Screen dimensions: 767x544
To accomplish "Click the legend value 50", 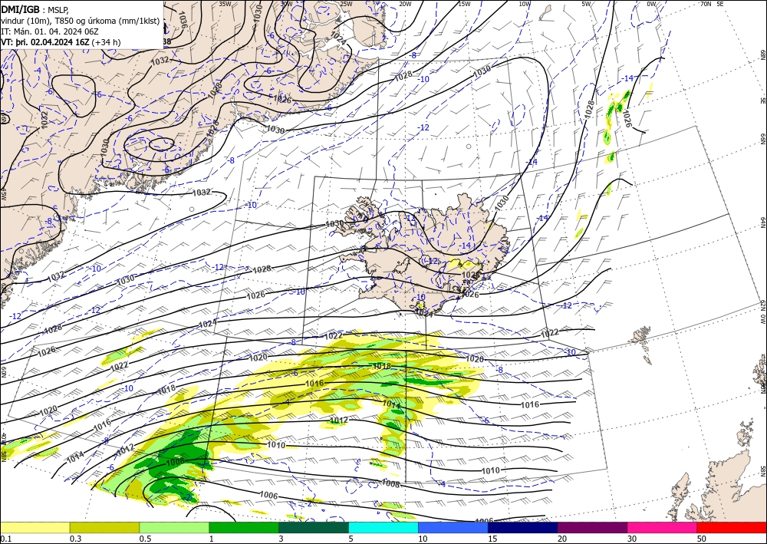I will (702, 539).
